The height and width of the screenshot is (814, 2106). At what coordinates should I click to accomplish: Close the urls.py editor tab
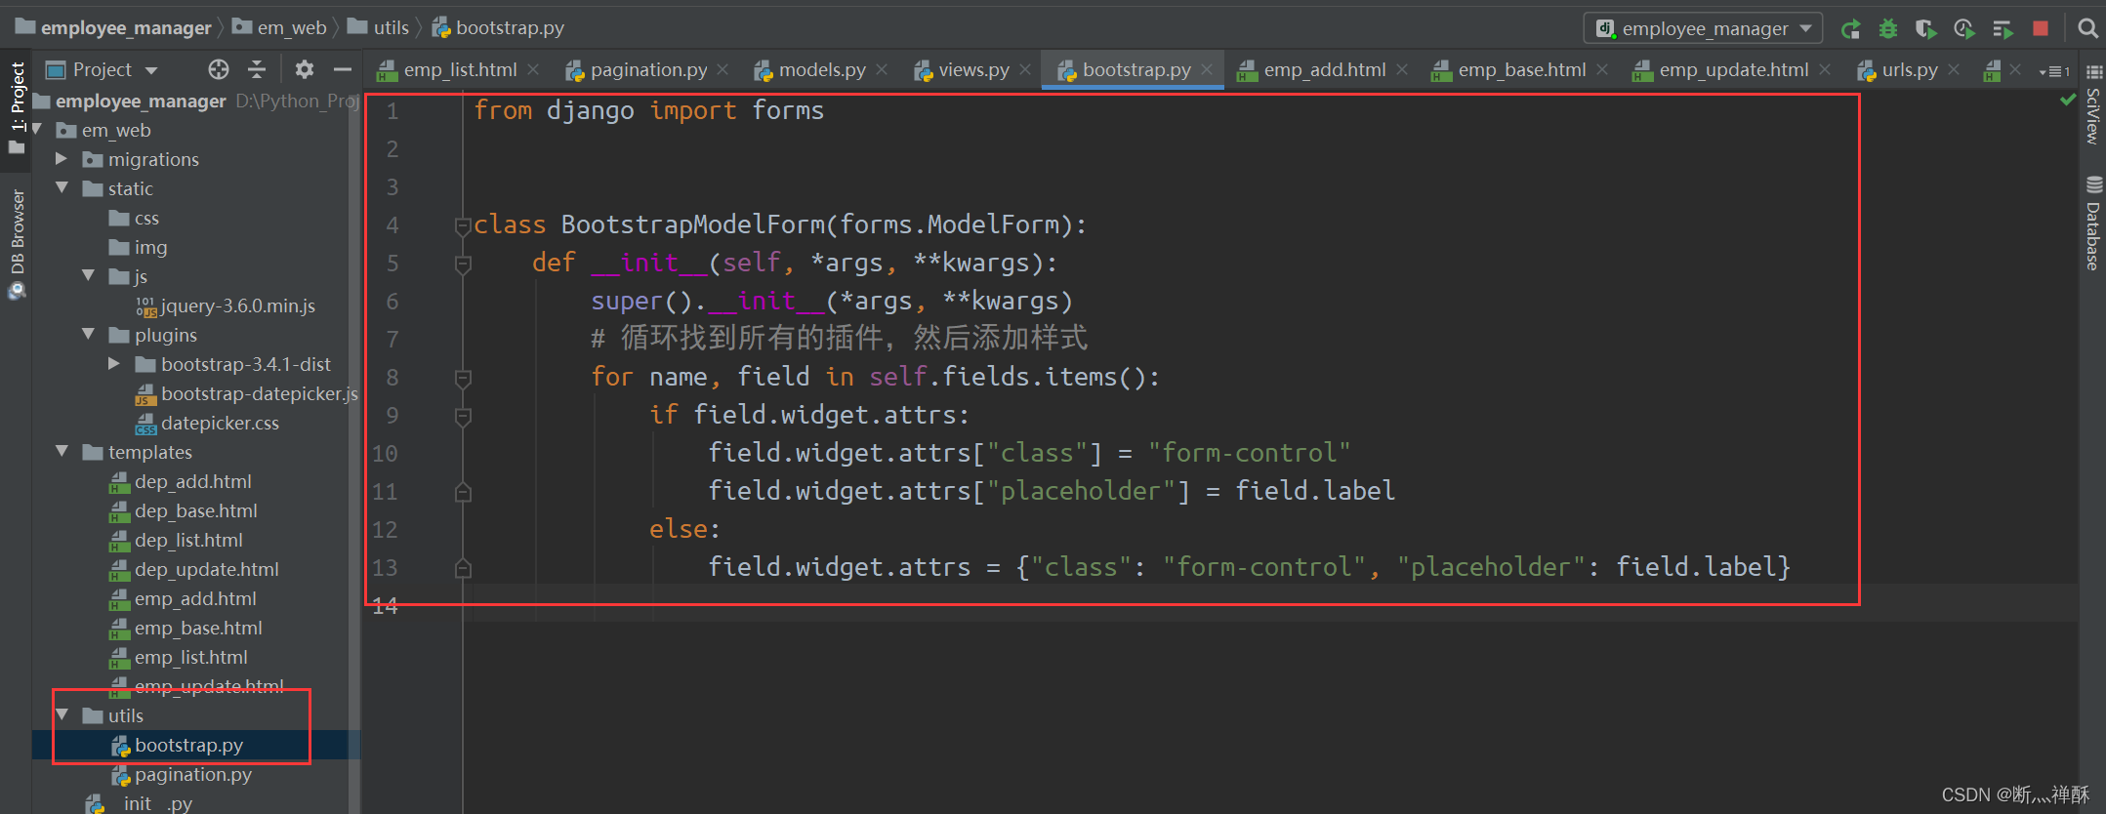[1954, 69]
